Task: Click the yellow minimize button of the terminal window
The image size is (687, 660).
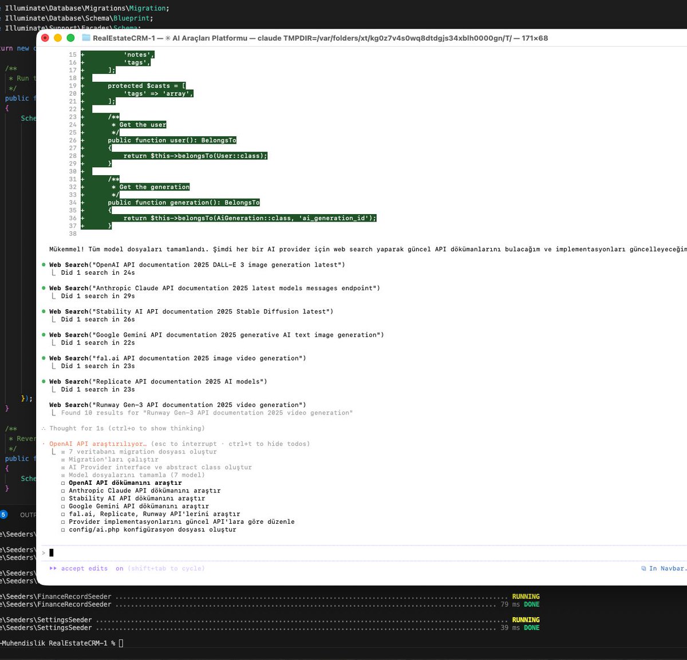Action: 57,38
